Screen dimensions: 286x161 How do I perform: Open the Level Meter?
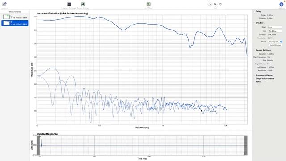(x=148, y=4)
